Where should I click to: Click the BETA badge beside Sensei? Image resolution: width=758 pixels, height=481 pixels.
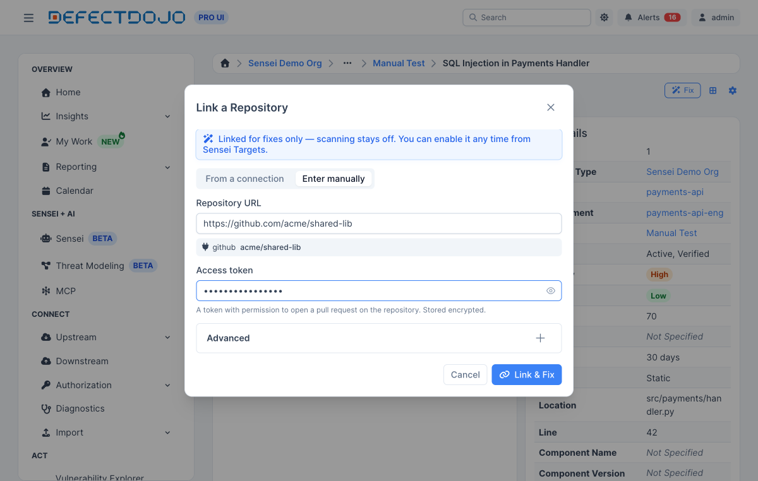coord(102,239)
